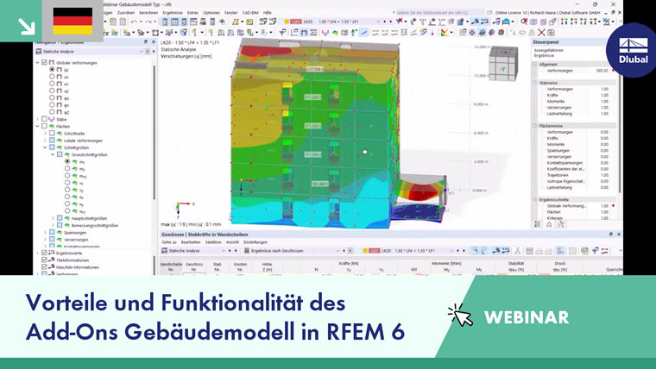This screenshot has width=656, height=369.
Task: Open Selektion in results table menu
Action: [213, 242]
